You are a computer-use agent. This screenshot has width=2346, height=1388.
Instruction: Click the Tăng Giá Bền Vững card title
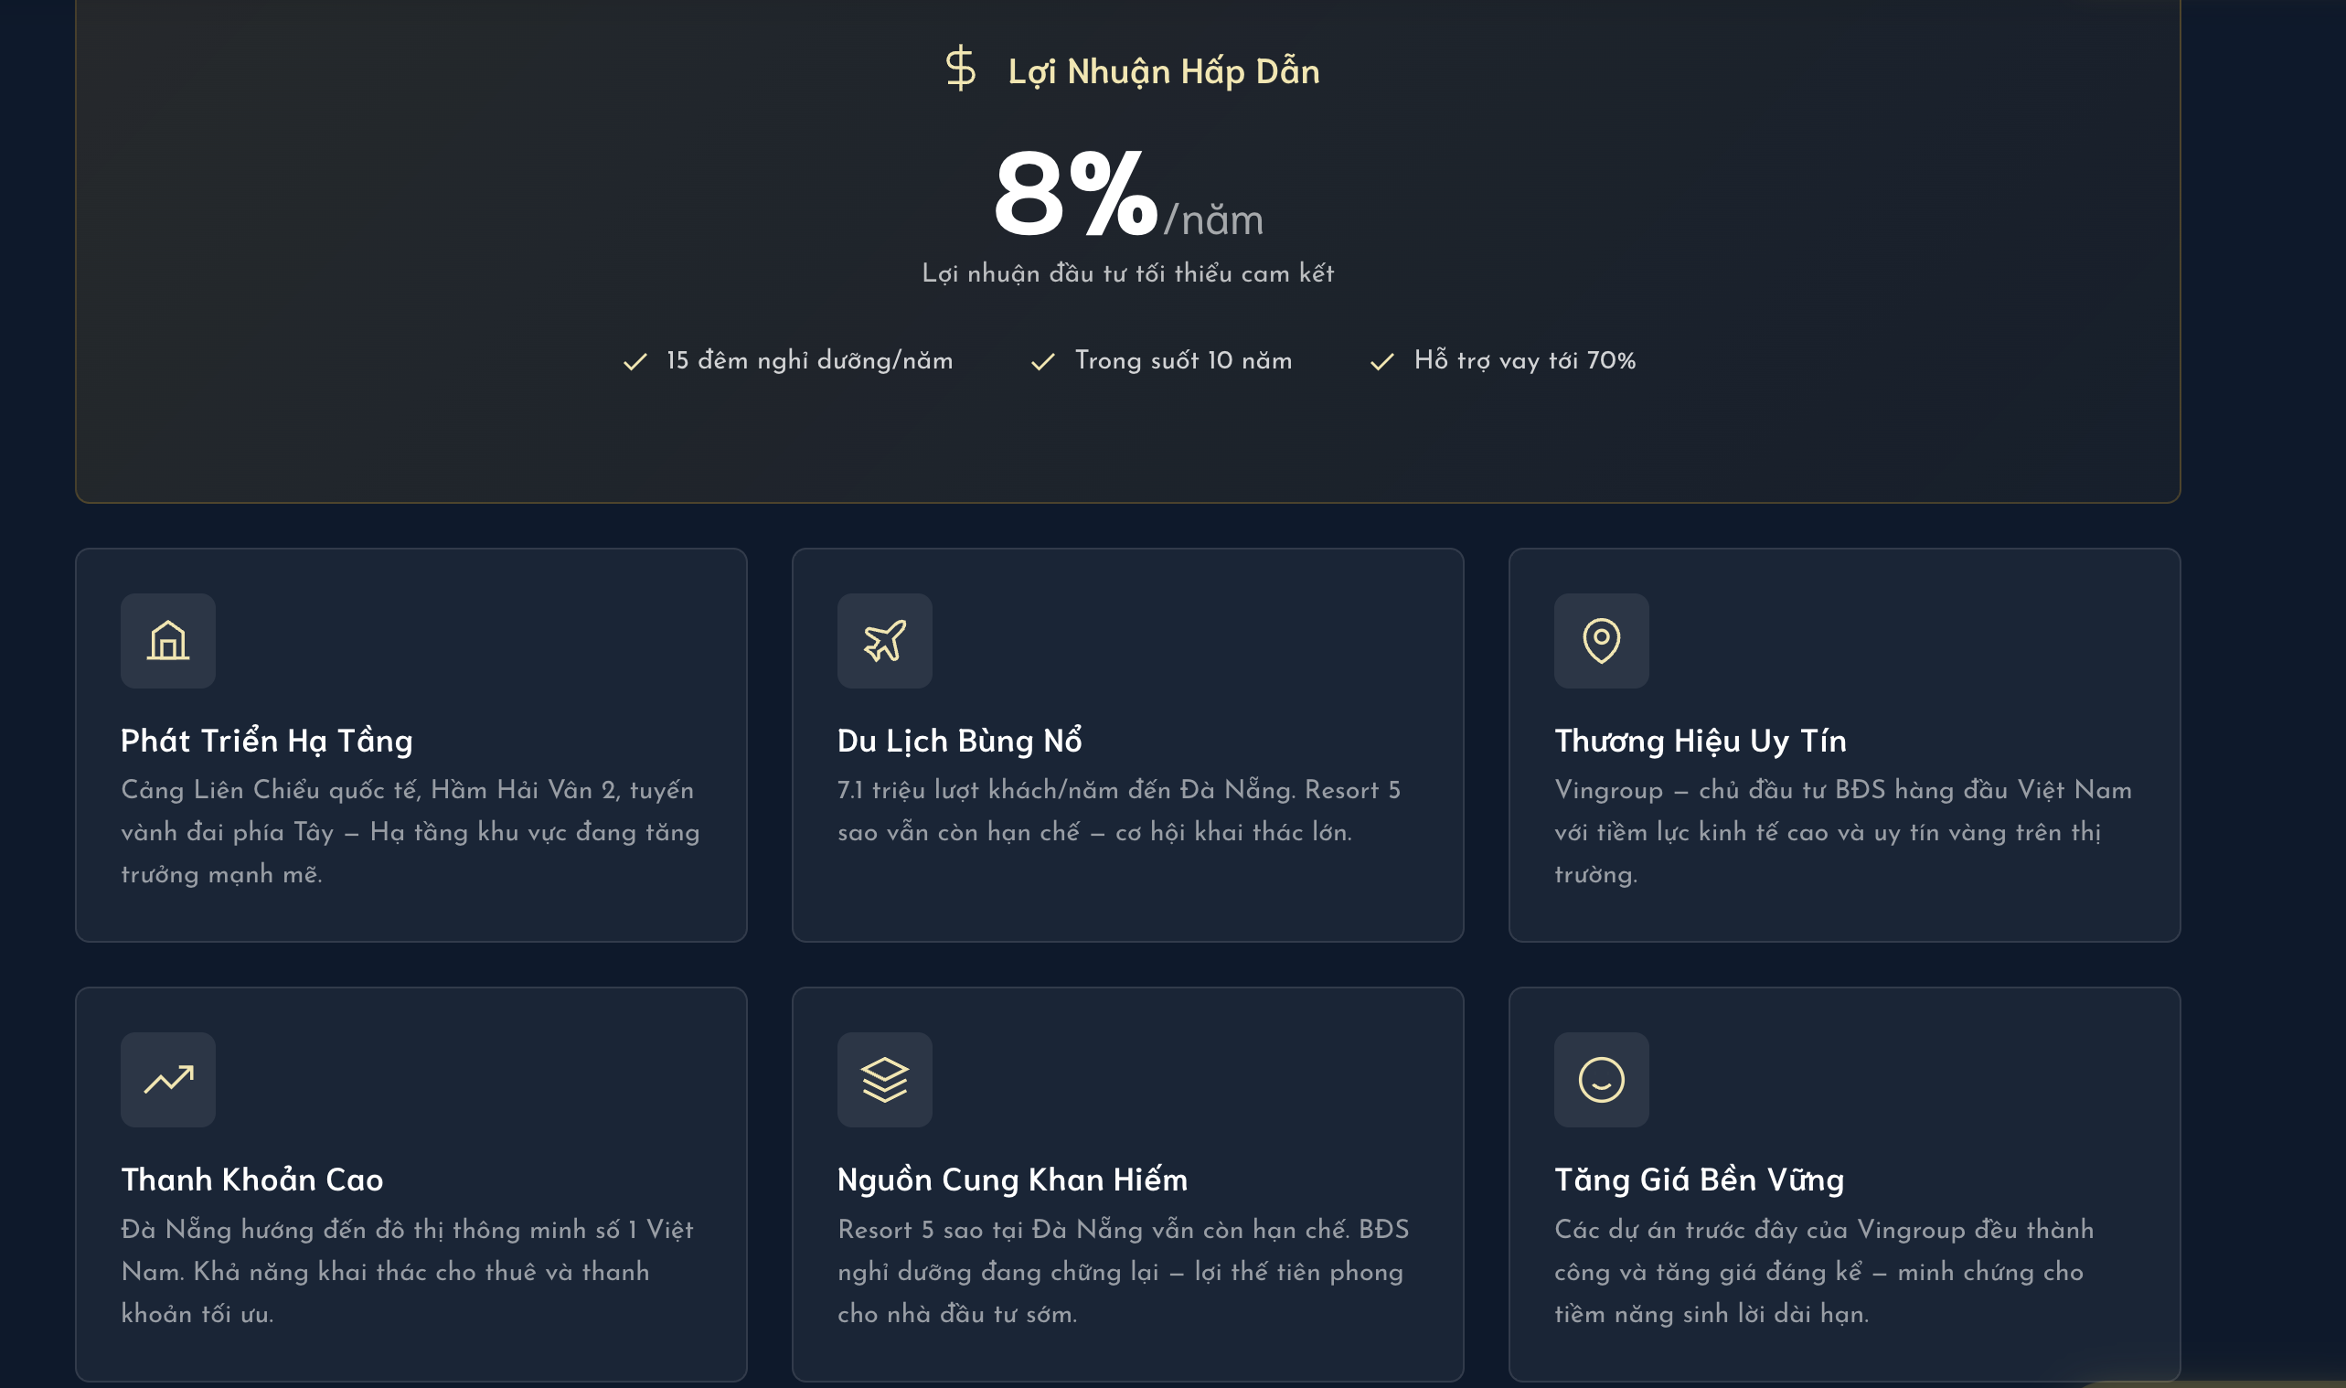[1699, 1180]
